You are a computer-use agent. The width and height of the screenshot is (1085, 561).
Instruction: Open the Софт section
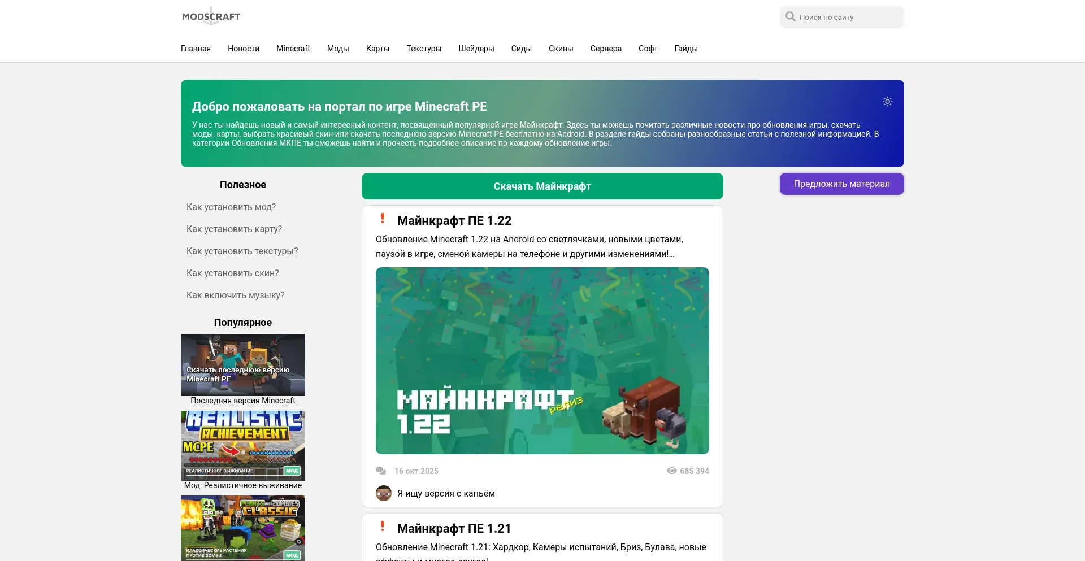pyautogui.click(x=648, y=49)
